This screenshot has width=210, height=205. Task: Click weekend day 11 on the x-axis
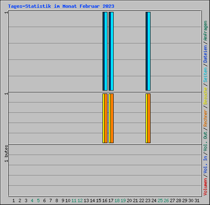pos(74,200)
